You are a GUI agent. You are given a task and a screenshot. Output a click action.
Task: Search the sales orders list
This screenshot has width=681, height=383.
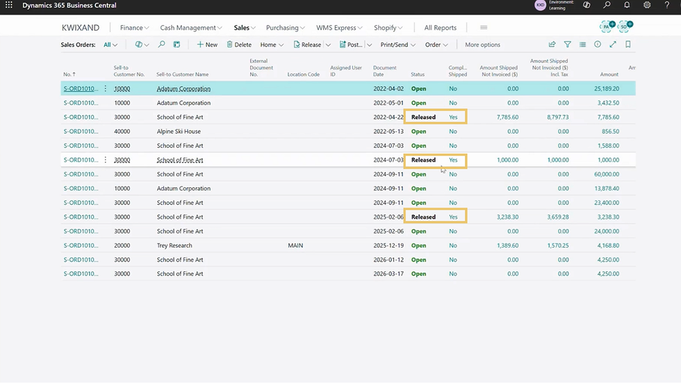[x=161, y=44]
